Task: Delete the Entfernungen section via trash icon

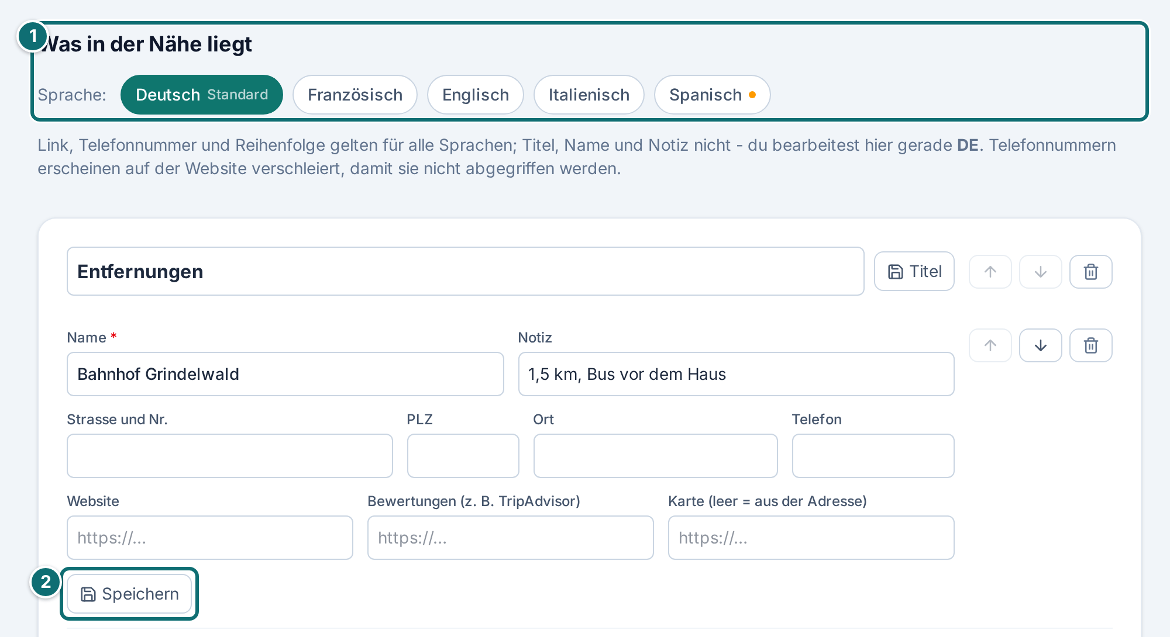Action: tap(1090, 272)
